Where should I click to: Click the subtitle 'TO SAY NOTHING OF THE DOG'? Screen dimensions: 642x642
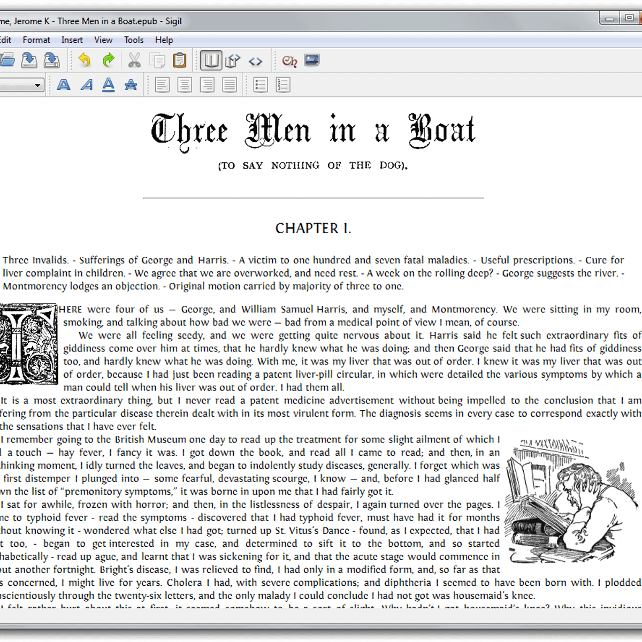click(x=313, y=166)
